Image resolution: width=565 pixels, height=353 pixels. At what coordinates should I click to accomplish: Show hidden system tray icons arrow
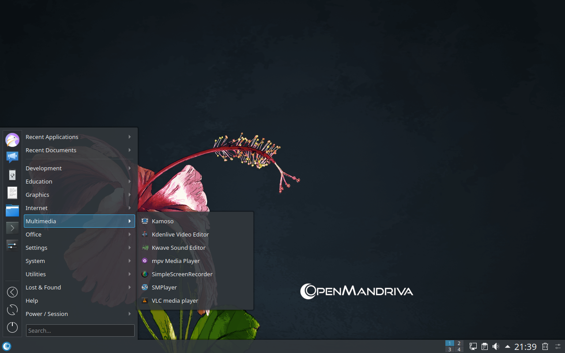[508, 346]
